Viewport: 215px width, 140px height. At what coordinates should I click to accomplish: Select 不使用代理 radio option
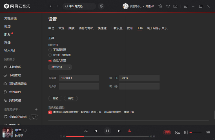click(x=50, y=50)
